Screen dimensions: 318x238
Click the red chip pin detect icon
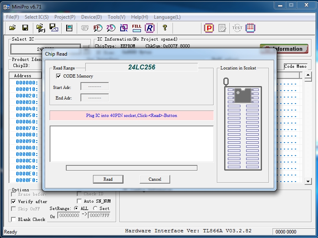click(x=250, y=28)
